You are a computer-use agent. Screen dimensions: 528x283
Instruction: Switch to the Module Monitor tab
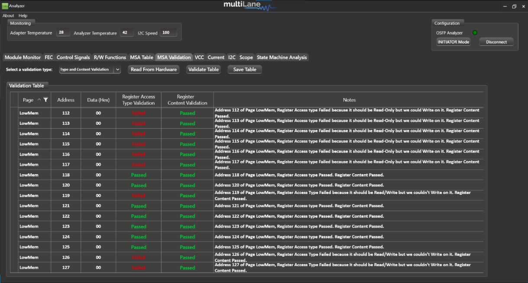click(x=23, y=57)
